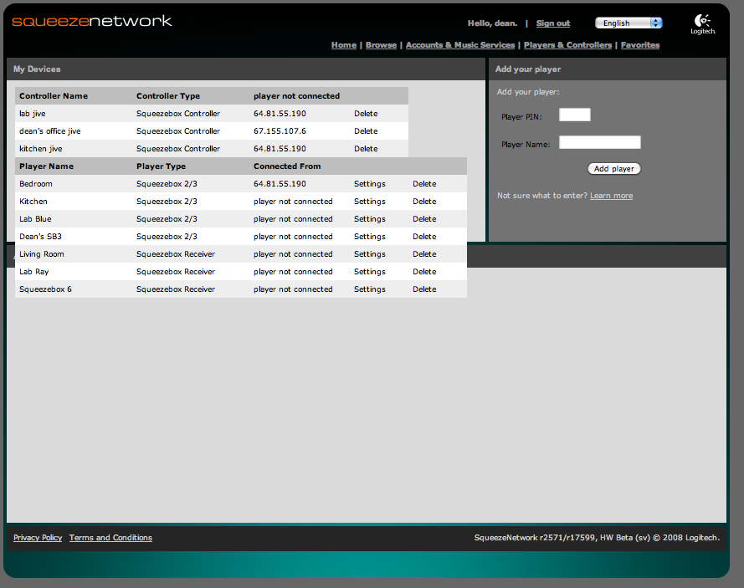Open Settings for Living Room player
Screen dimensions: 744x588
[369, 254]
